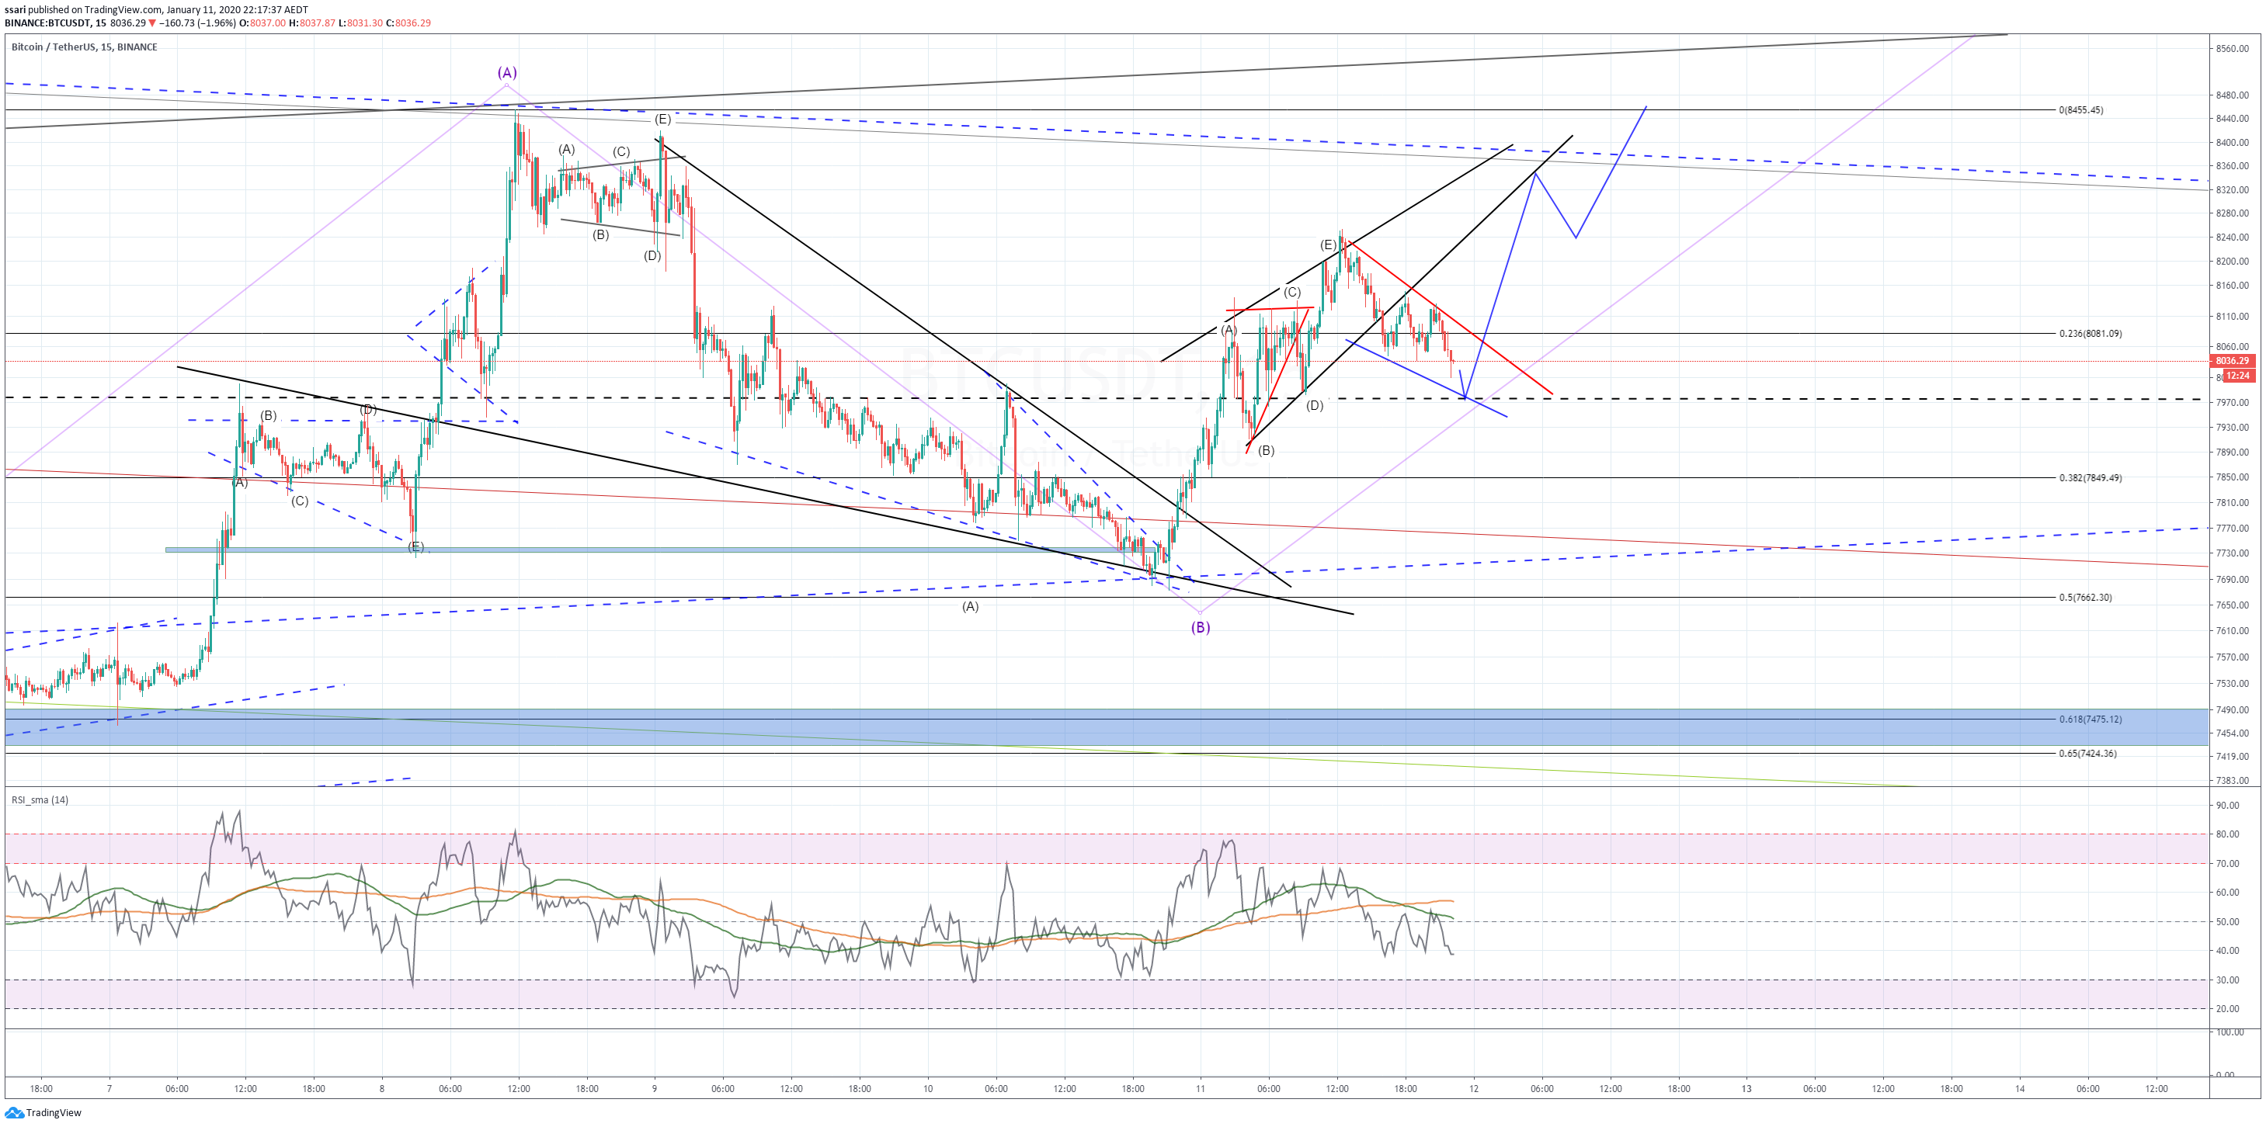Click 7650.00 on the price axis
The width and height of the screenshot is (2266, 1127).
[2233, 605]
